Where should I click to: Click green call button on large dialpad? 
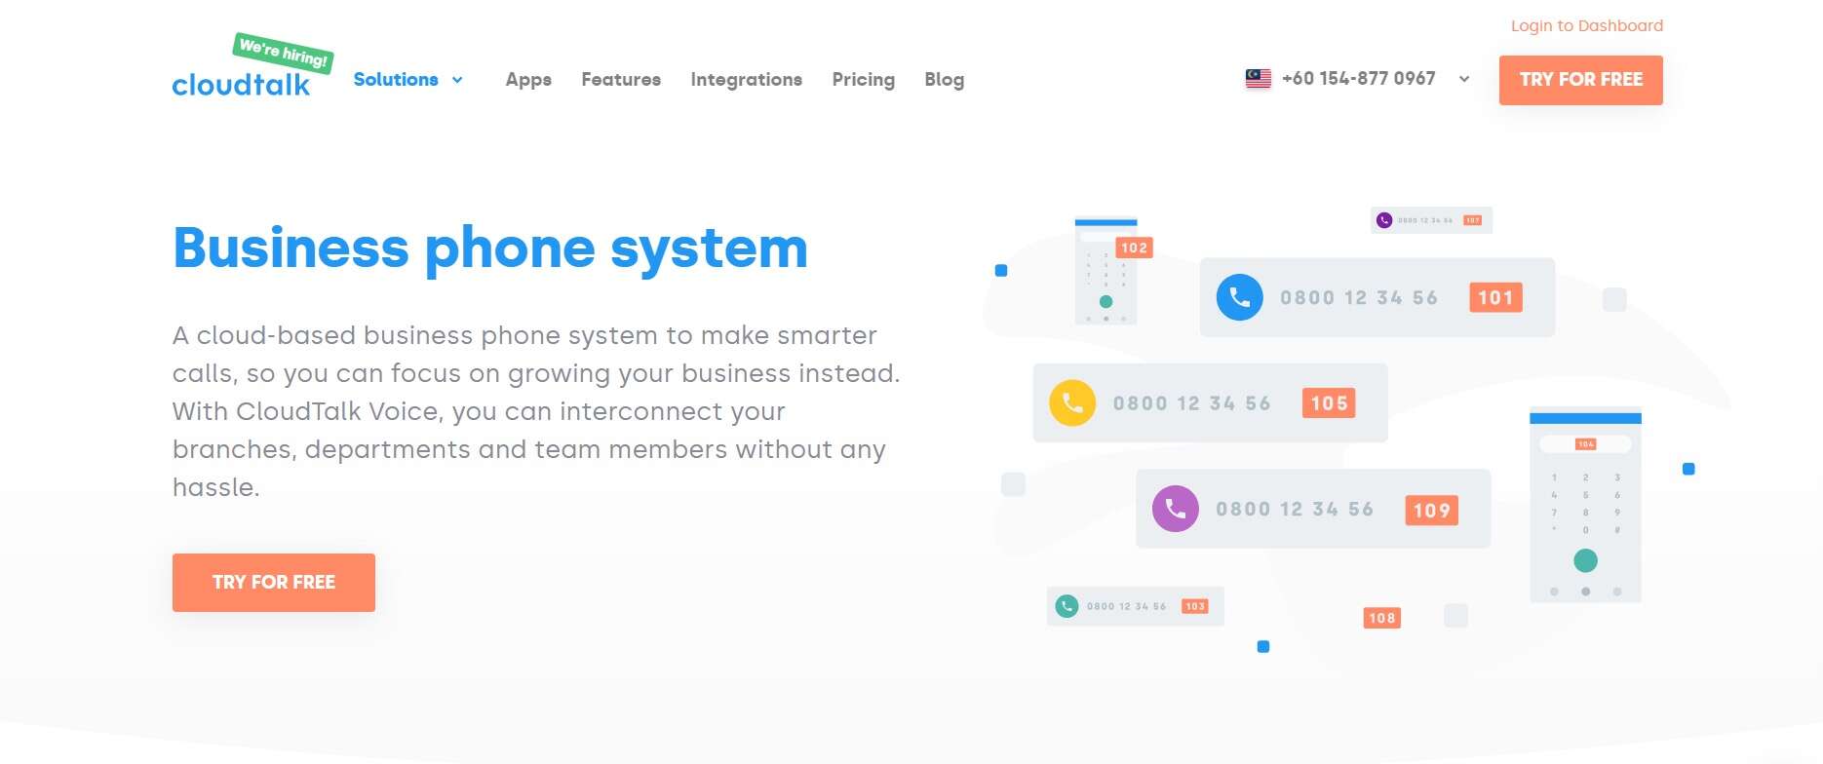[1586, 560]
